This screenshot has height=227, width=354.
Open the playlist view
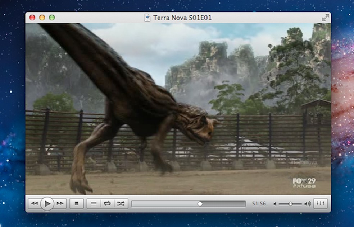click(94, 204)
